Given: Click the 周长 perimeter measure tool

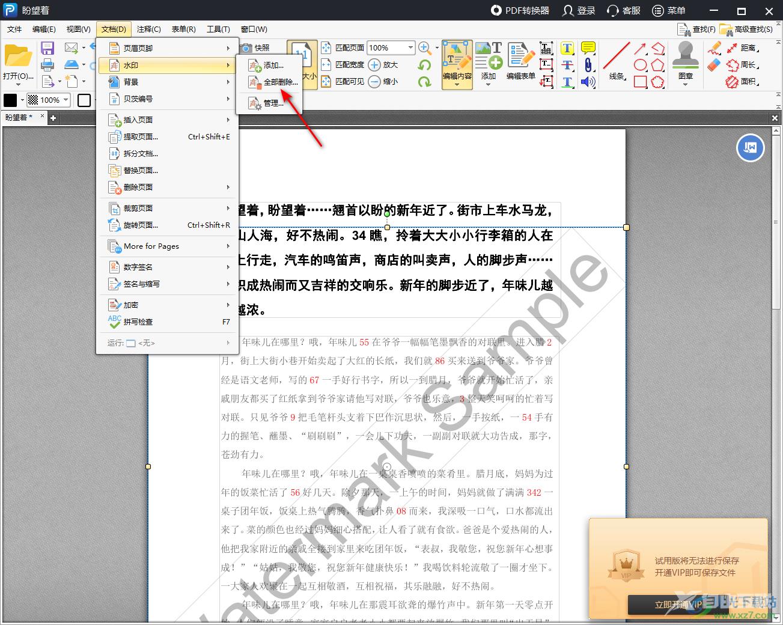Looking at the screenshot, I should pyautogui.click(x=742, y=65).
